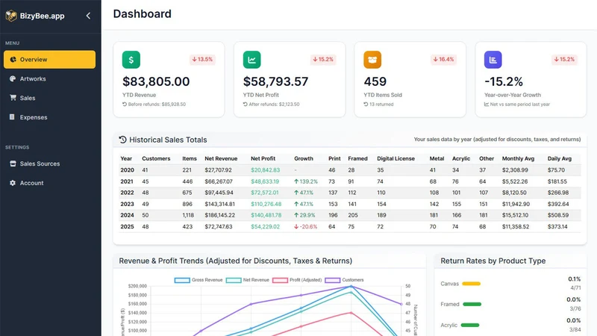
Task: Click the 13.5% decrease badge
Action: point(202,60)
